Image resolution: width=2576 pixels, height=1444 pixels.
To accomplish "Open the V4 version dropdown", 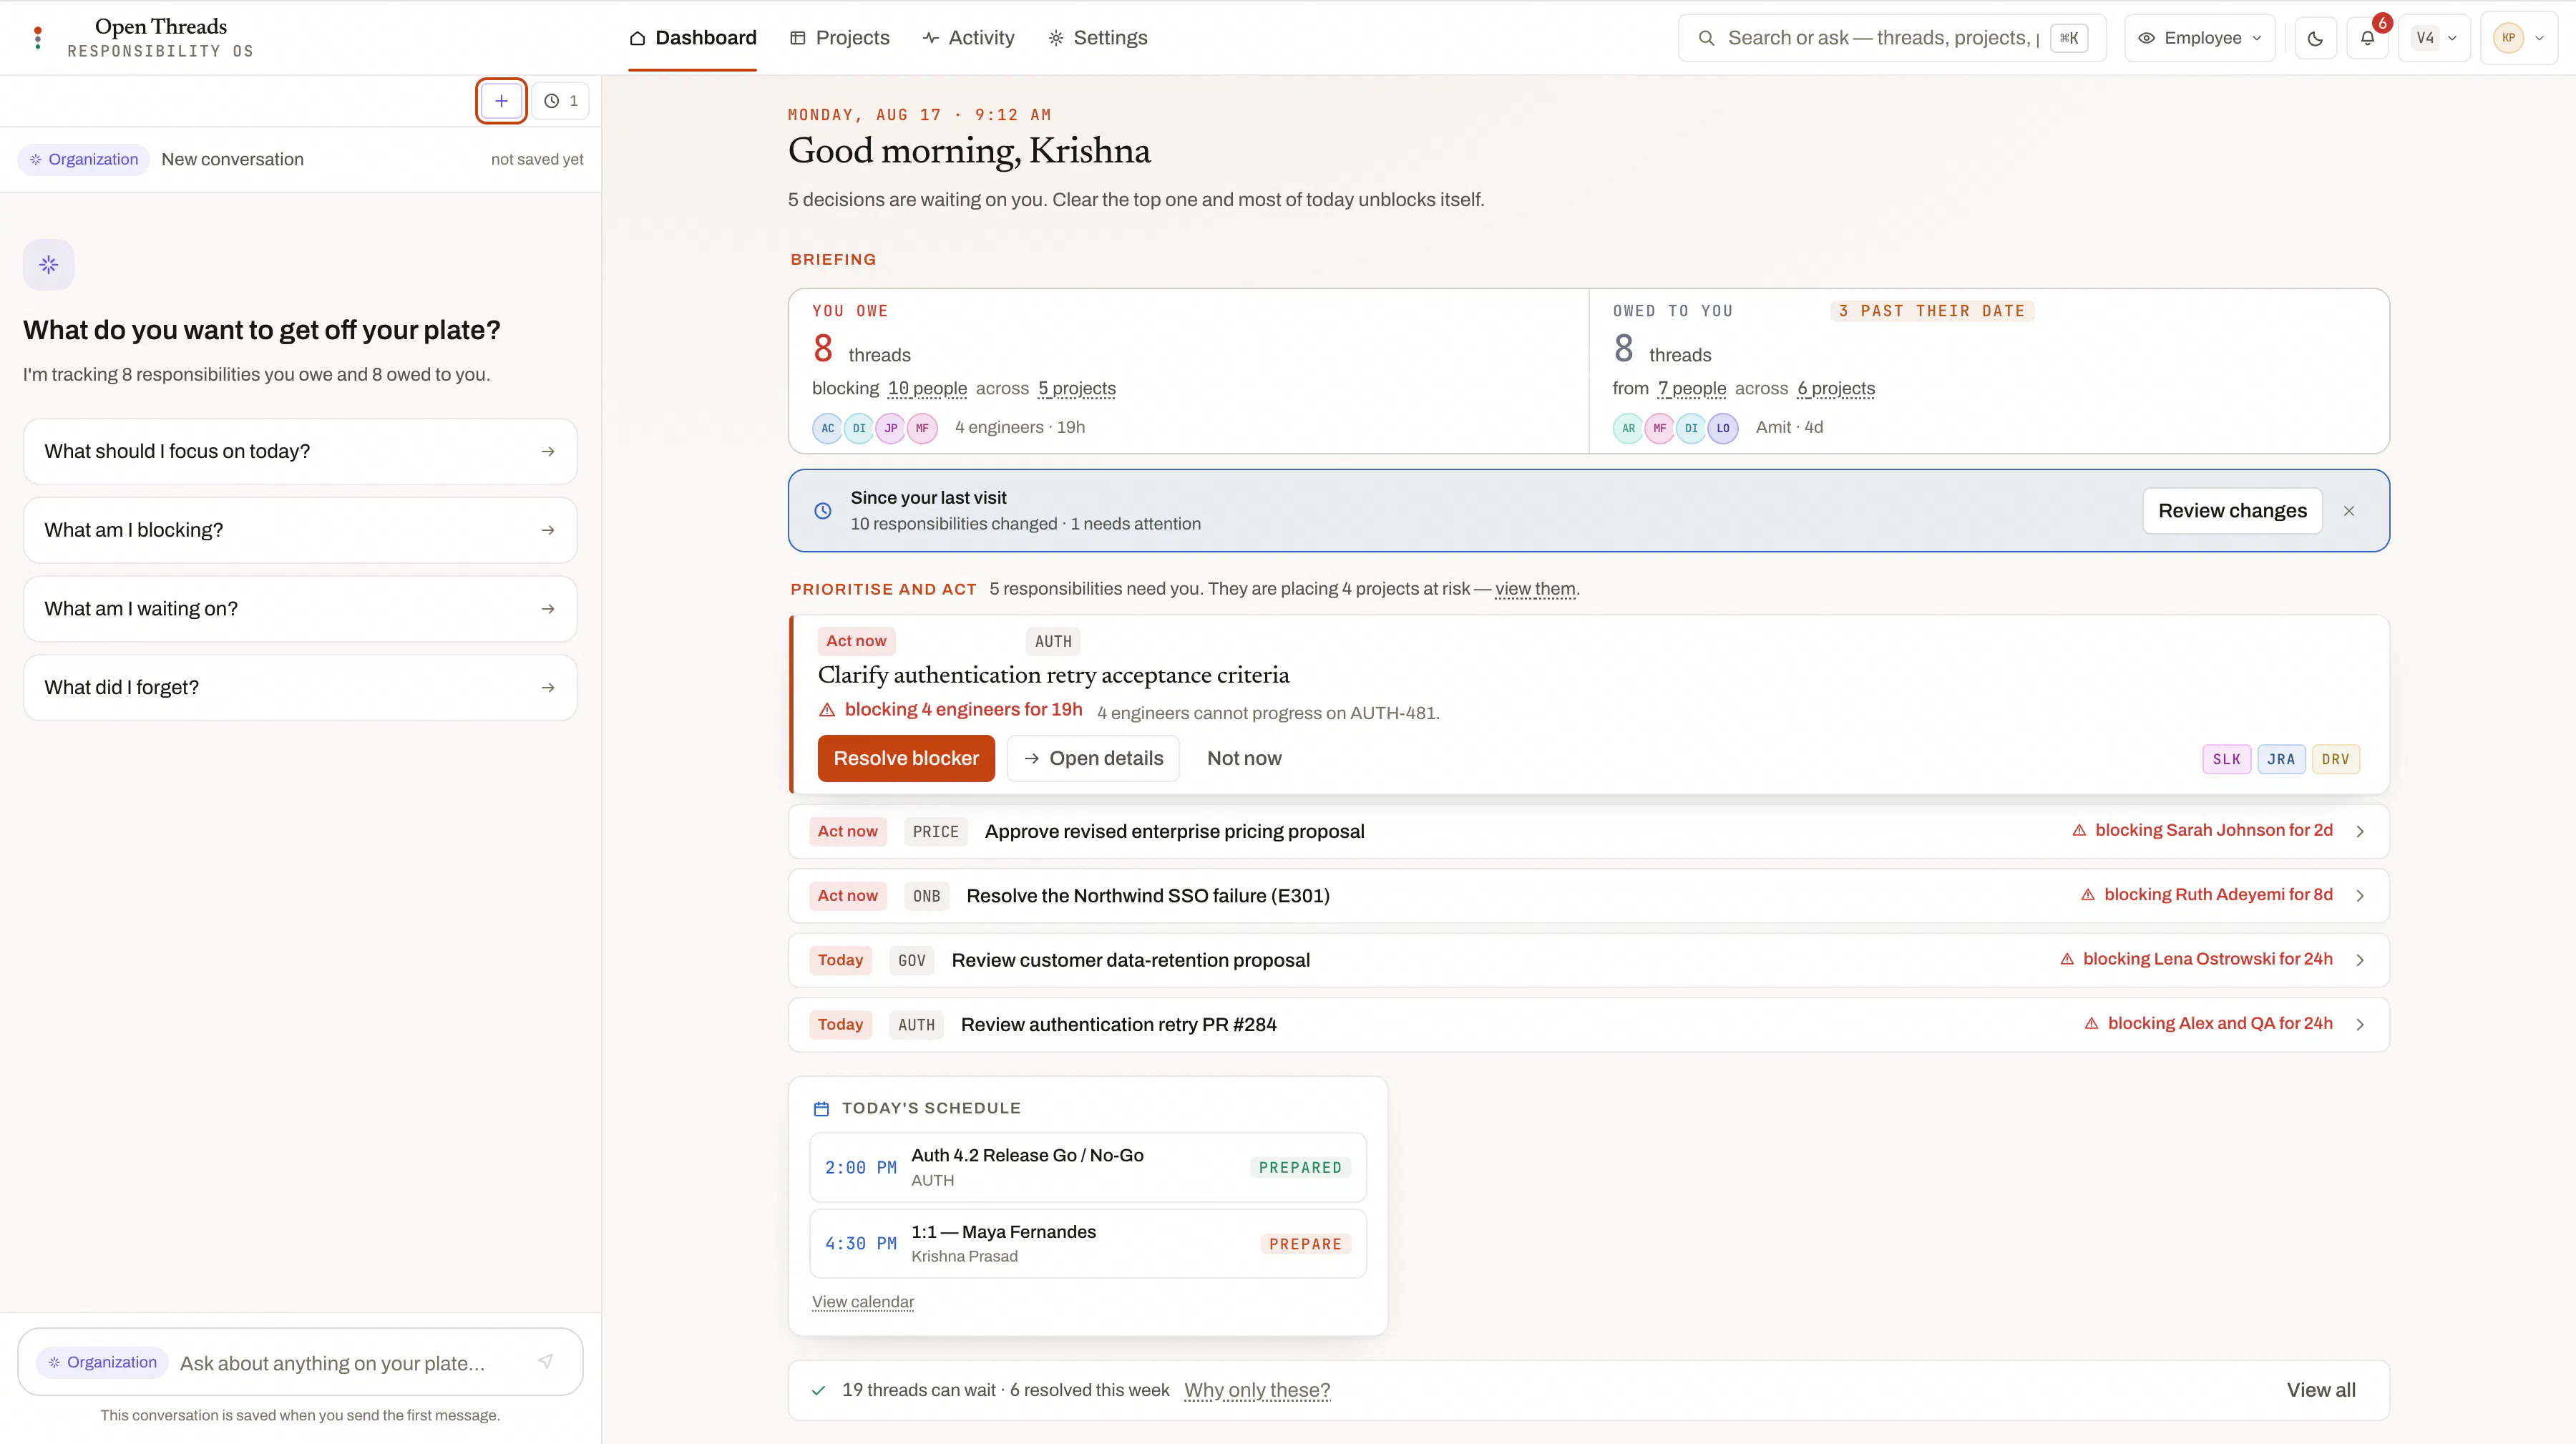I will [2434, 38].
